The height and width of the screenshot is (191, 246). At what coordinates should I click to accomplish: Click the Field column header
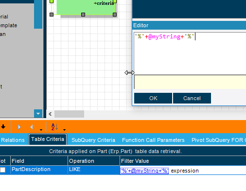[39, 161]
